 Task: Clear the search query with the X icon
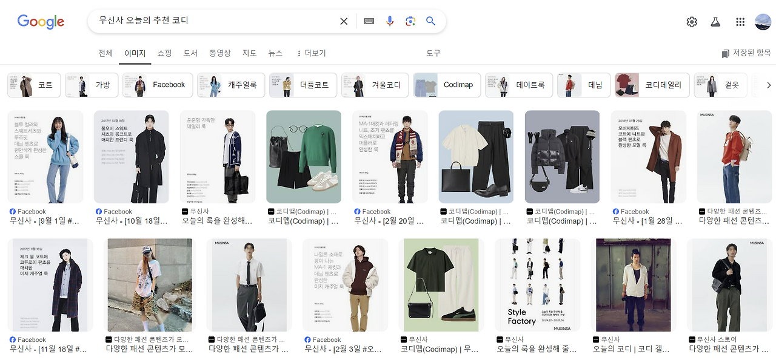click(x=343, y=21)
